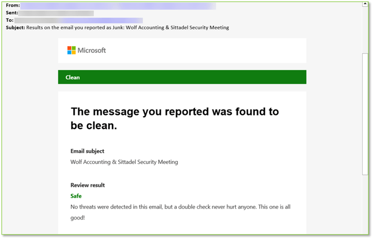Select the Review result label
The height and width of the screenshot is (239, 373).
pyautogui.click(x=88, y=185)
